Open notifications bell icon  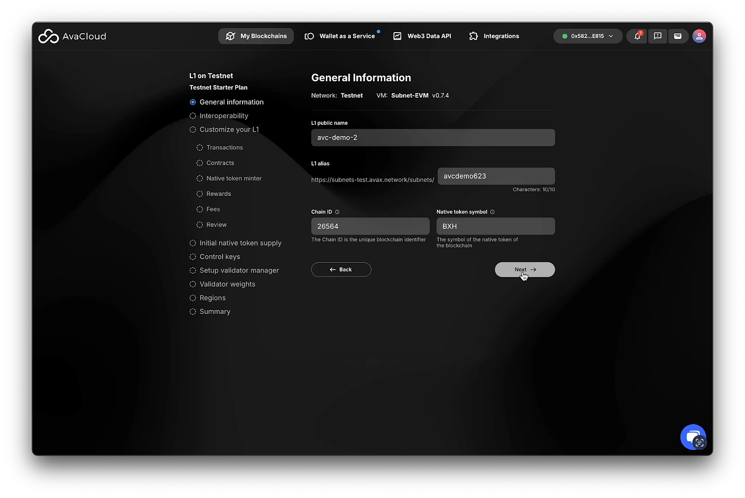click(637, 36)
